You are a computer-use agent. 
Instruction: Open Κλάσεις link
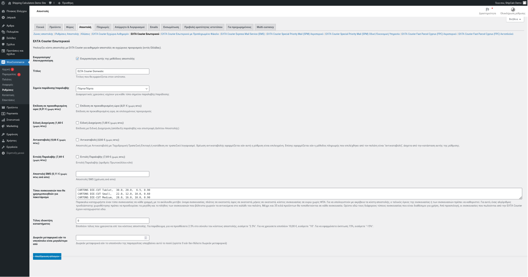(86, 34)
